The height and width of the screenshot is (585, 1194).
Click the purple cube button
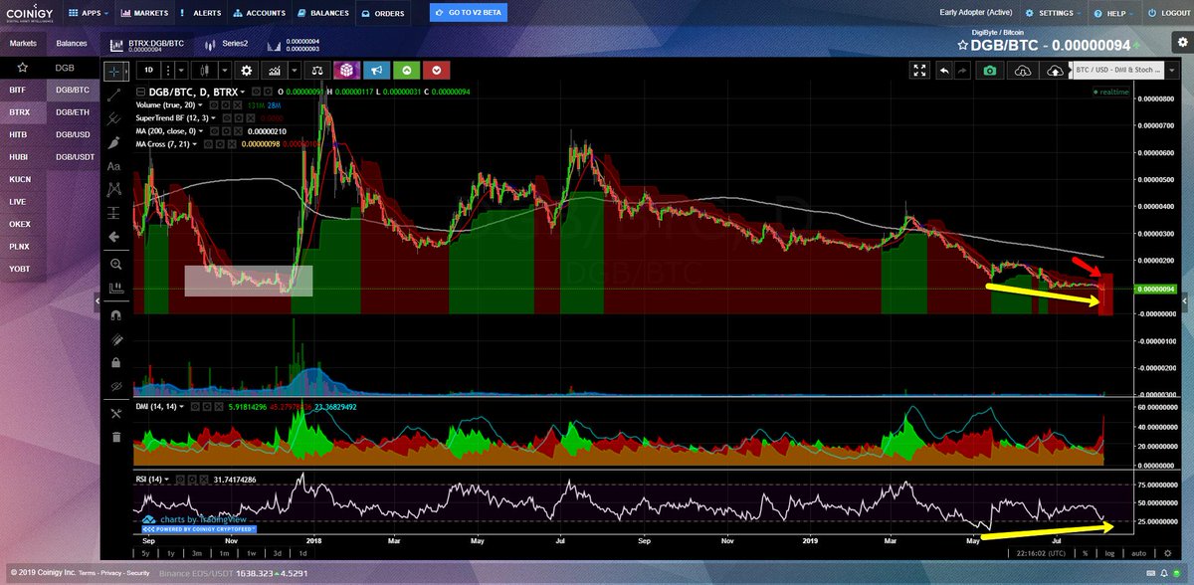345,71
